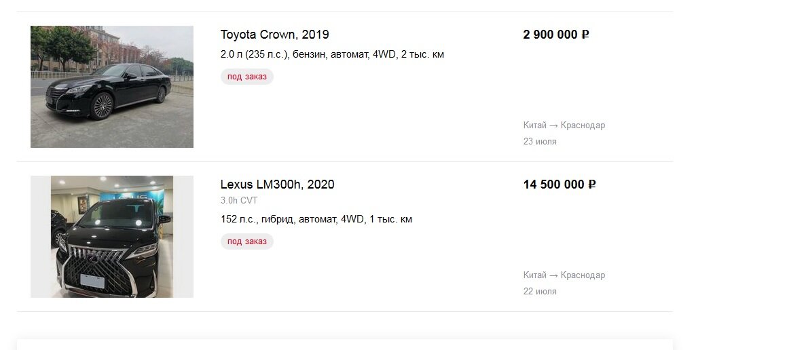Click the '23 июля' date
This screenshot has height=350, width=789.
click(x=540, y=141)
